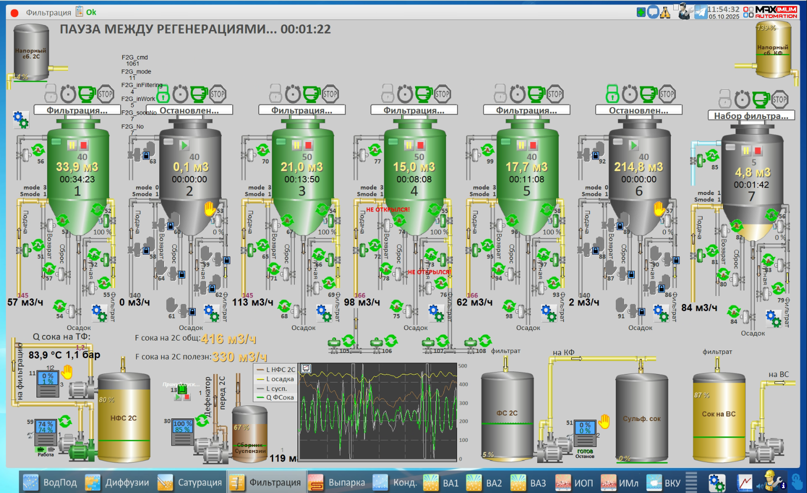This screenshot has width=807, height=493.
Task: Click the Фильтрация status field above filter 3
Action: click(x=302, y=110)
